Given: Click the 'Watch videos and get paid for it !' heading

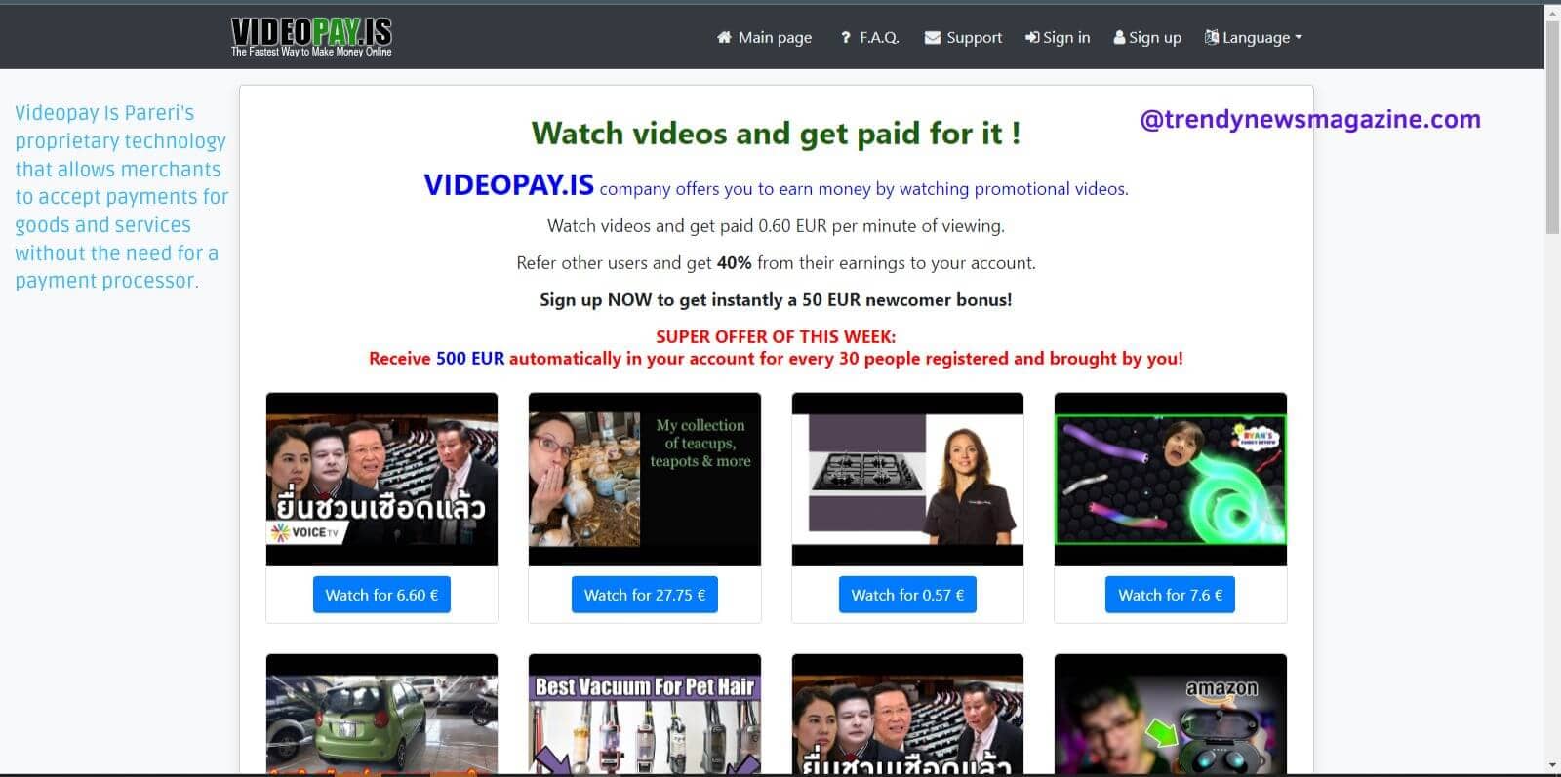Looking at the screenshot, I should click(776, 133).
